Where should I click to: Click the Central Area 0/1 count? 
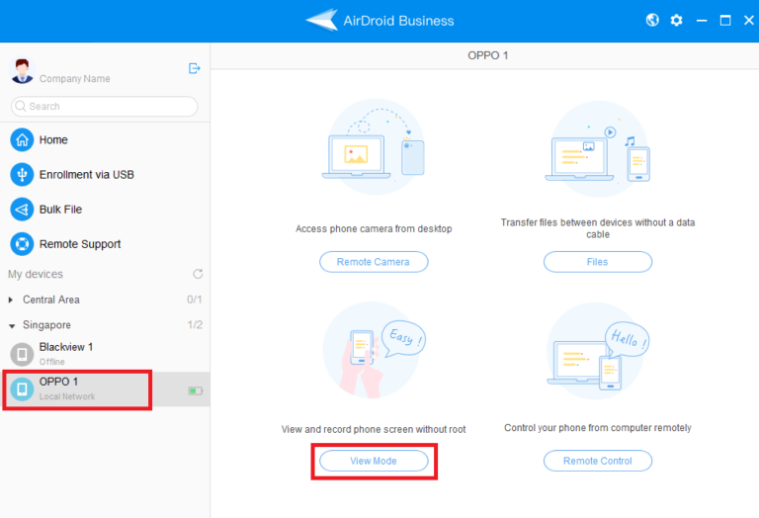click(x=195, y=300)
